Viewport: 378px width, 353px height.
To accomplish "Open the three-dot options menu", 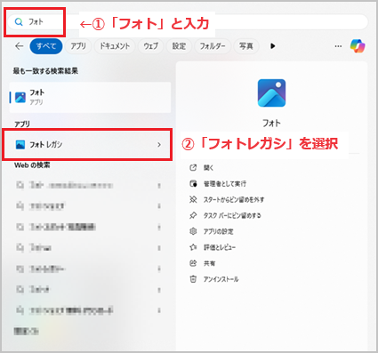I will click(x=338, y=46).
